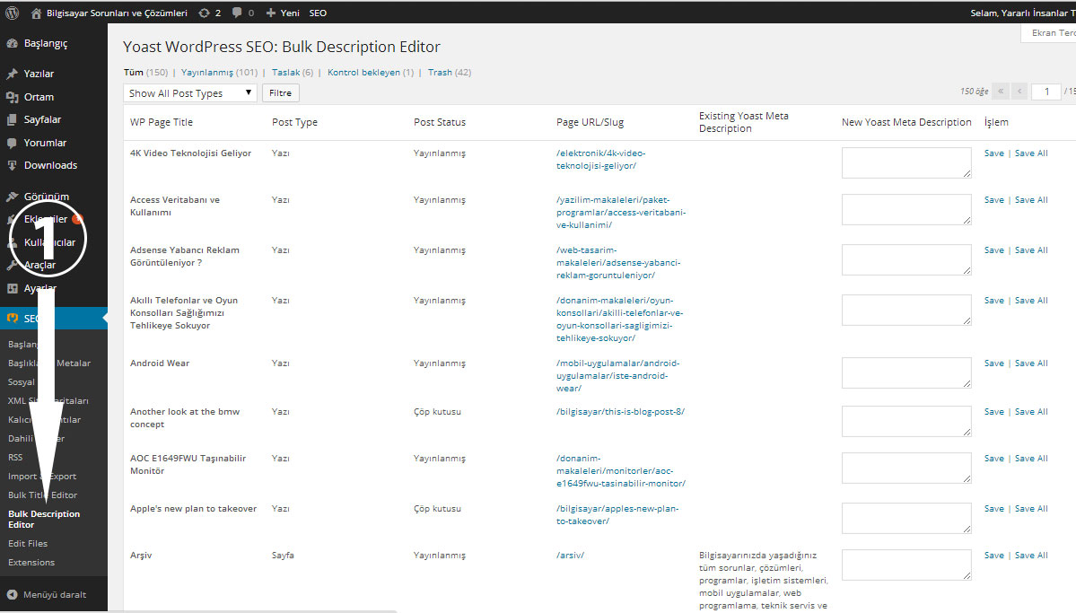Open Araçlar tools menu item
This screenshot has width=1076, height=613.
pyautogui.click(x=39, y=265)
